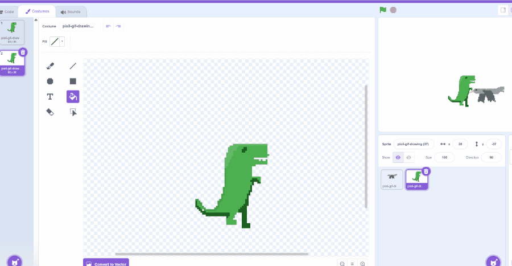This screenshot has width=512, height=266.
Task: Open the Costumes tab
Action: 37,11
